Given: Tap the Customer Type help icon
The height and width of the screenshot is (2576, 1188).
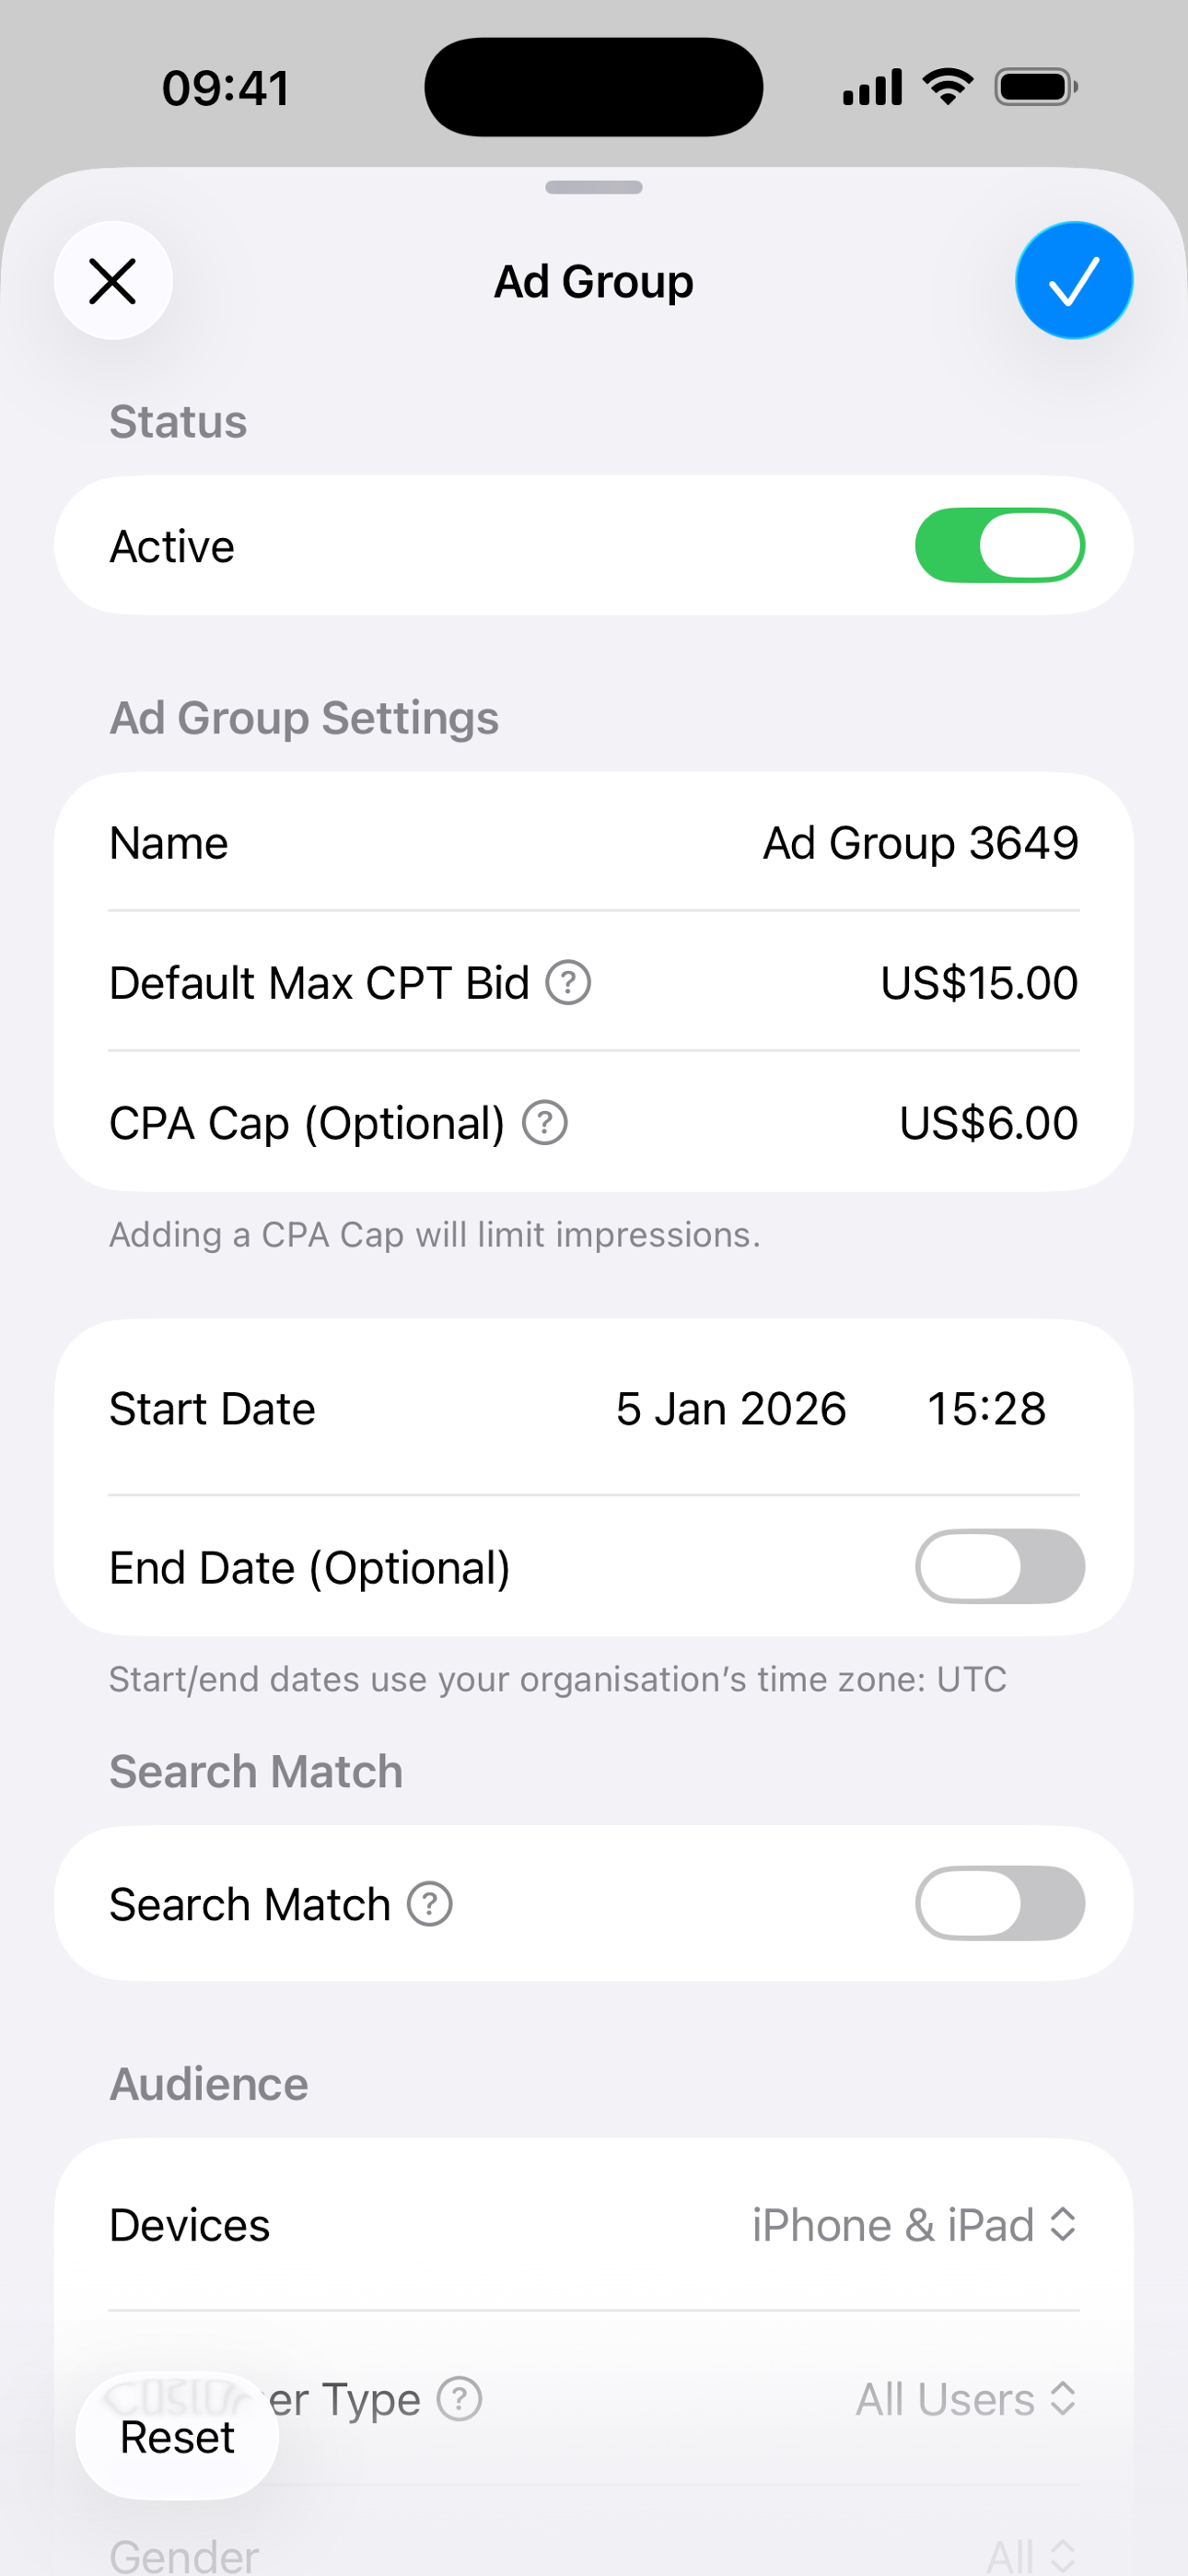Looking at the screenshot, I should [460, 2399].
